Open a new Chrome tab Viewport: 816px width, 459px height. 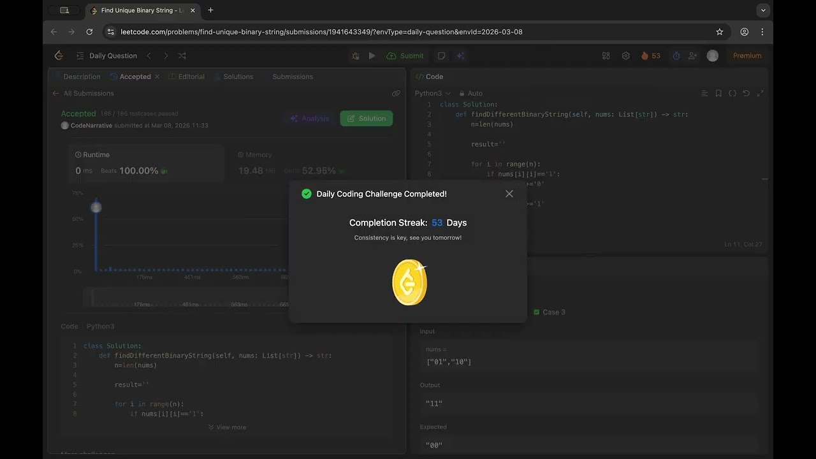[210, 10]
